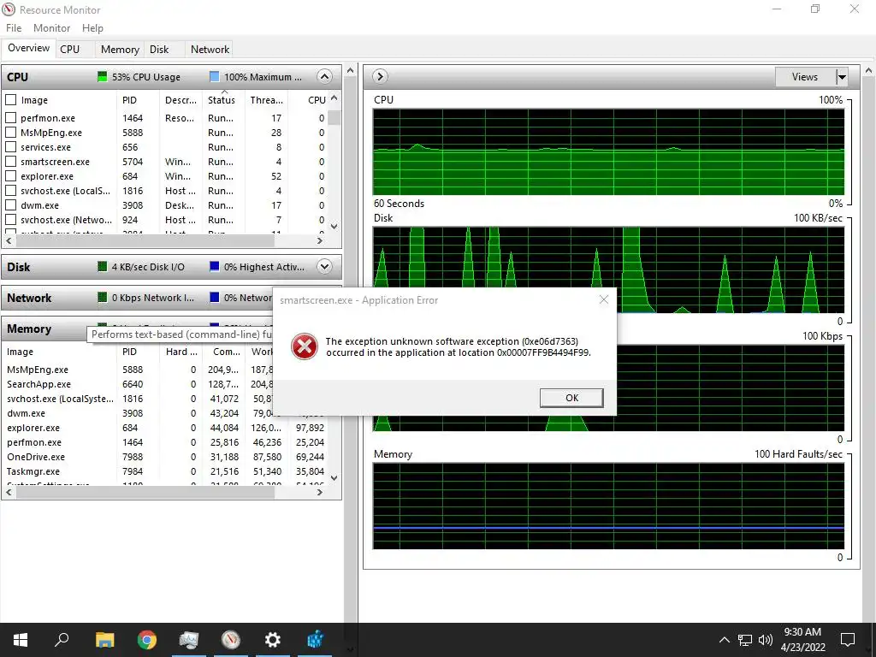Select the Overview tab

tap(28, 48)
